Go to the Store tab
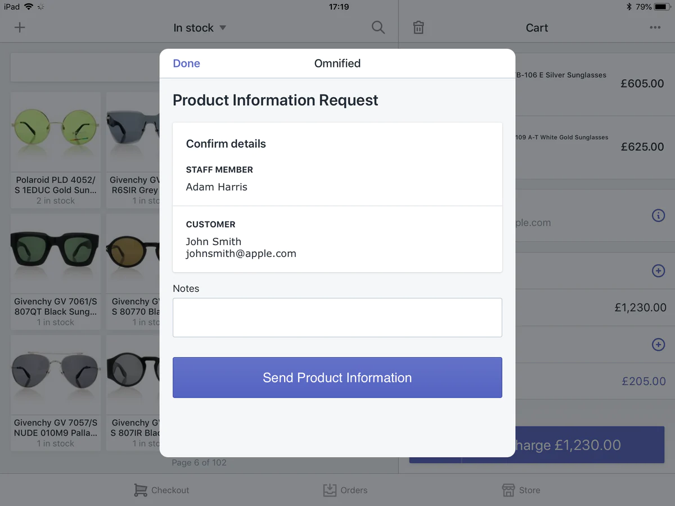Viewport: 675px width, 506px height. pyautogui.click(x=521, y=490)
